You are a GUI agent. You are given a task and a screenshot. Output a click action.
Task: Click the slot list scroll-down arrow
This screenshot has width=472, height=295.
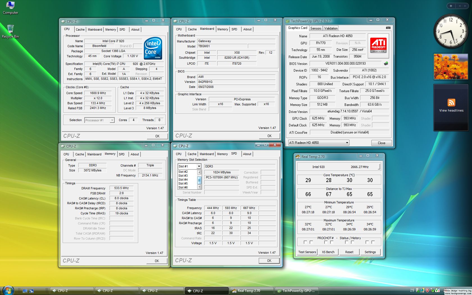coord(199,187)
